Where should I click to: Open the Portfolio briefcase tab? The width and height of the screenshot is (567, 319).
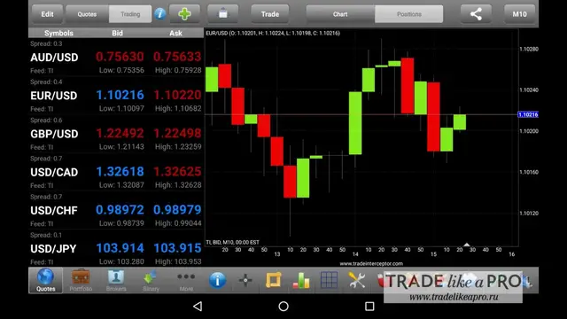pos(81,280)
